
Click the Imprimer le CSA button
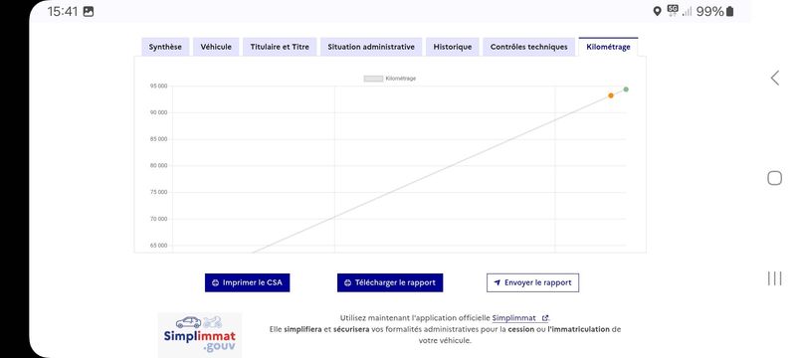[247, 283]
